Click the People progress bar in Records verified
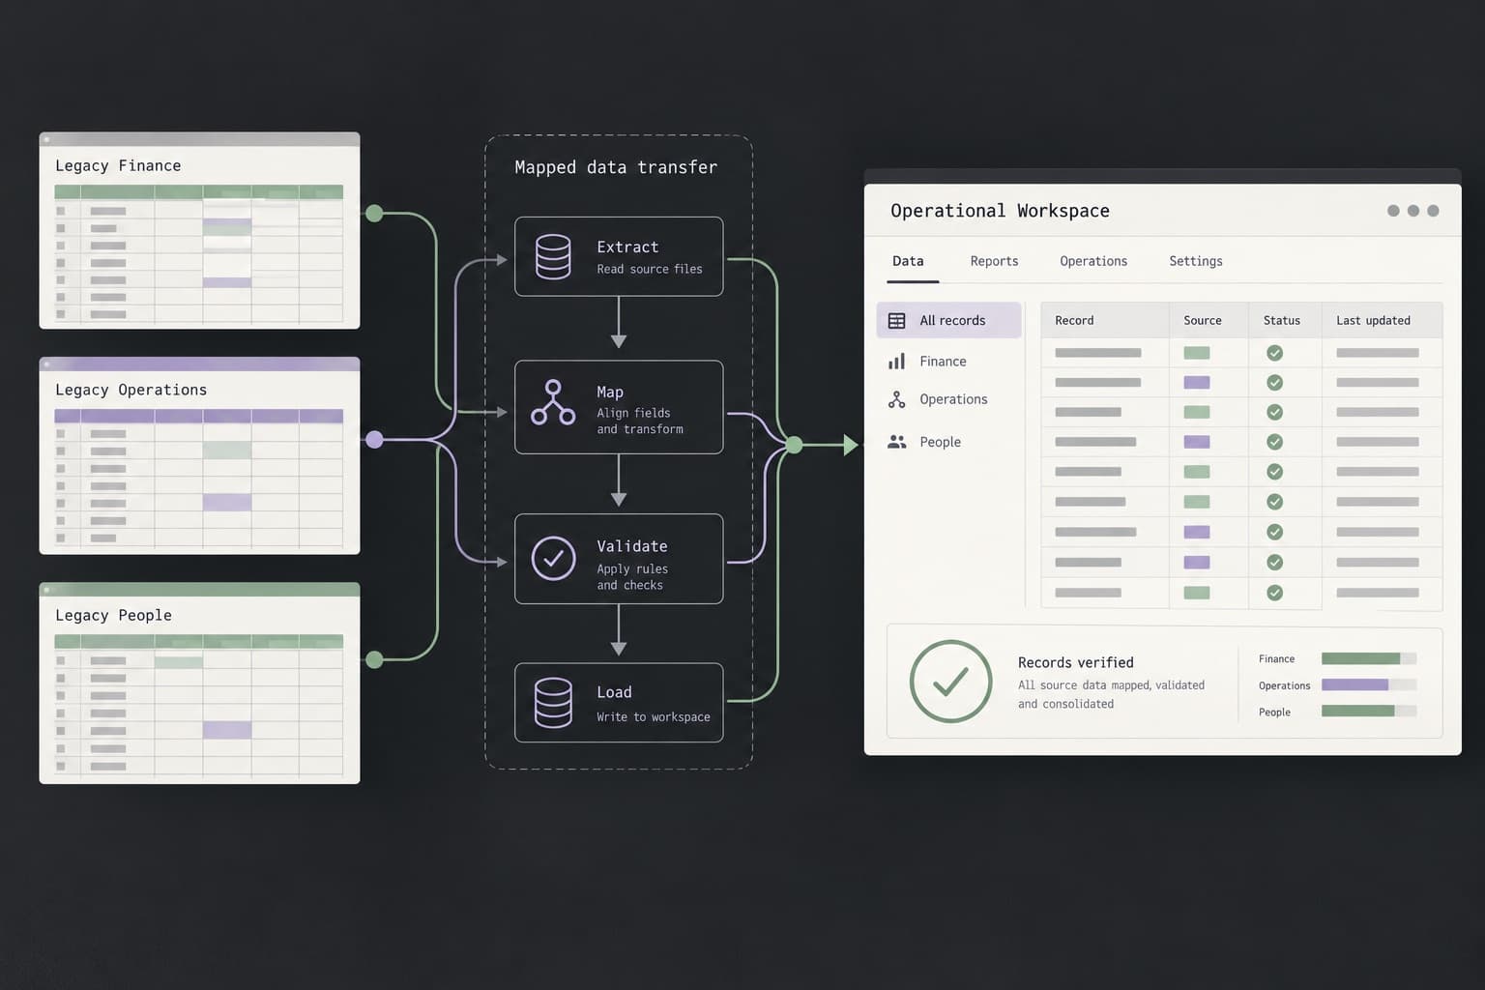 click(1369, 711)
